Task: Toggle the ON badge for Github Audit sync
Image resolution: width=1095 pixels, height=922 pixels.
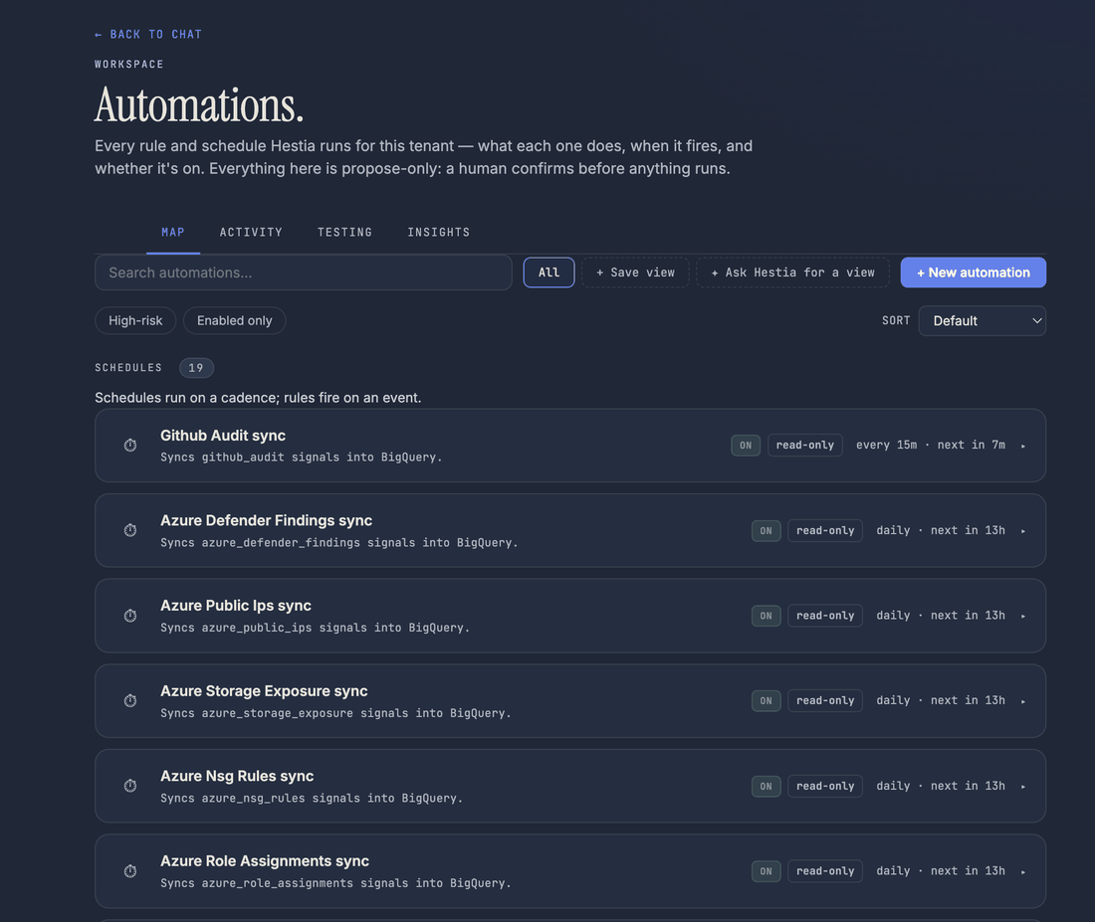Action: point(746,446)
